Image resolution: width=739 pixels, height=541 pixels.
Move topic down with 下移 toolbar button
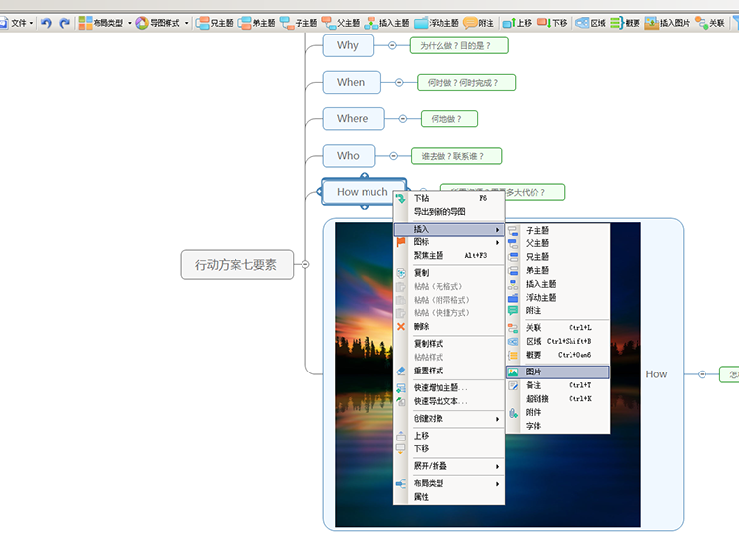(552, 22)
